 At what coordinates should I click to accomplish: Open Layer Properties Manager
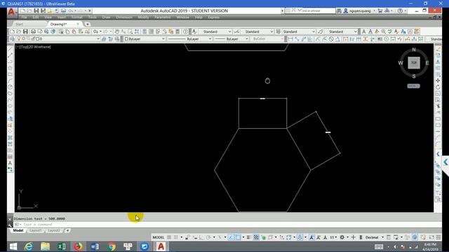coord(13,39)
